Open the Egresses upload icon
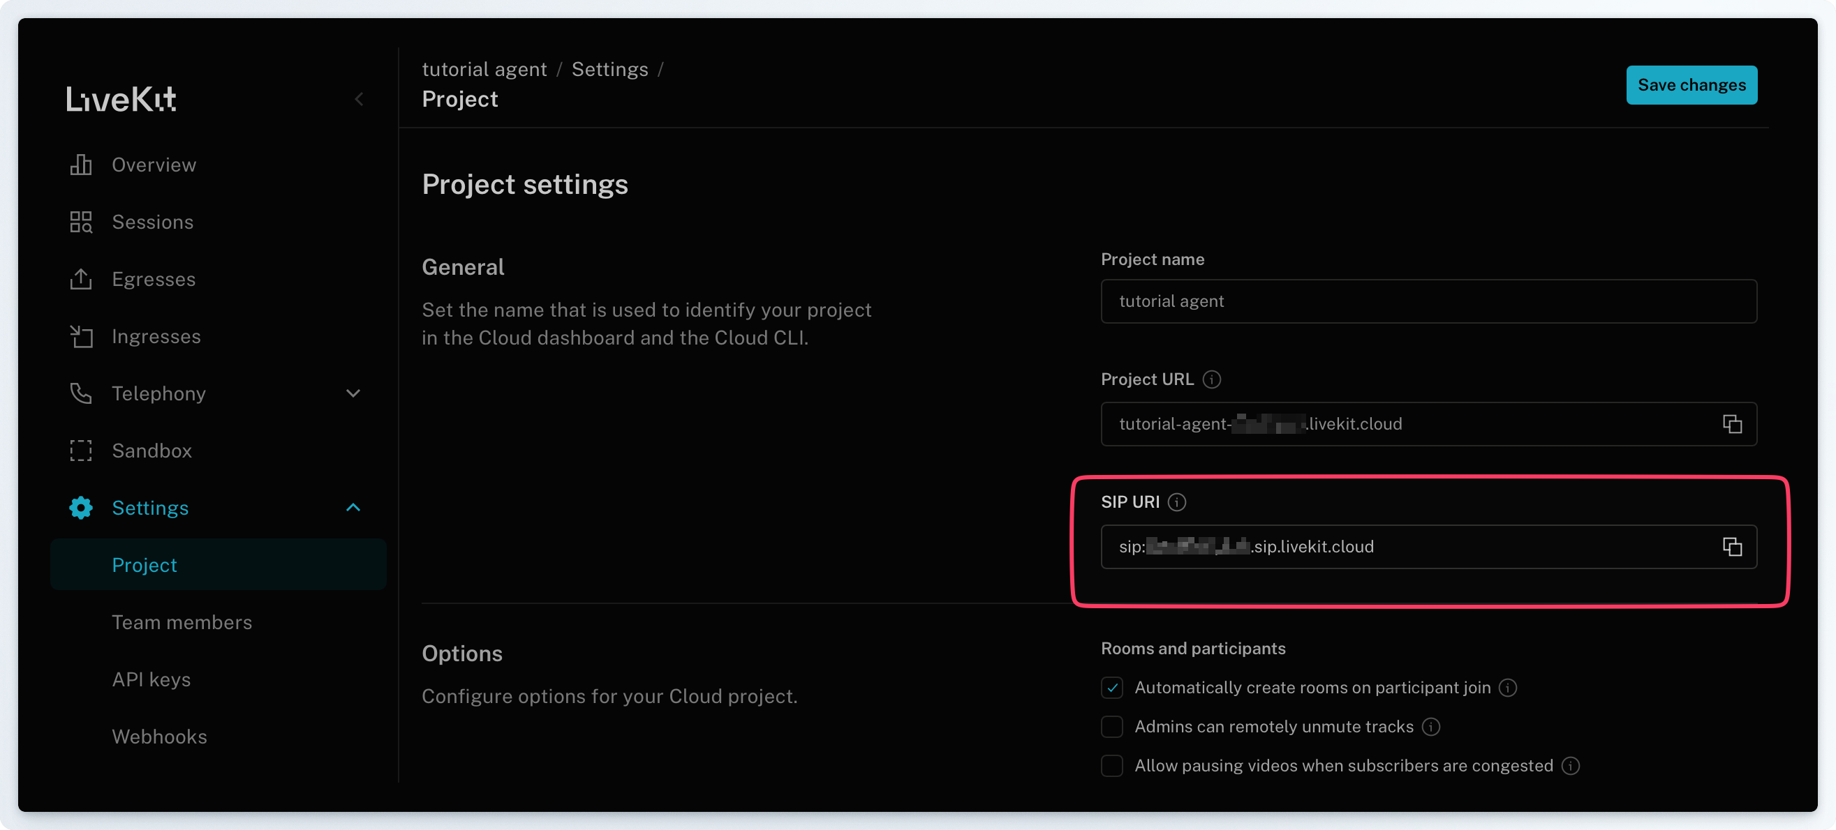1836x830 pixels. coord(80,279)
